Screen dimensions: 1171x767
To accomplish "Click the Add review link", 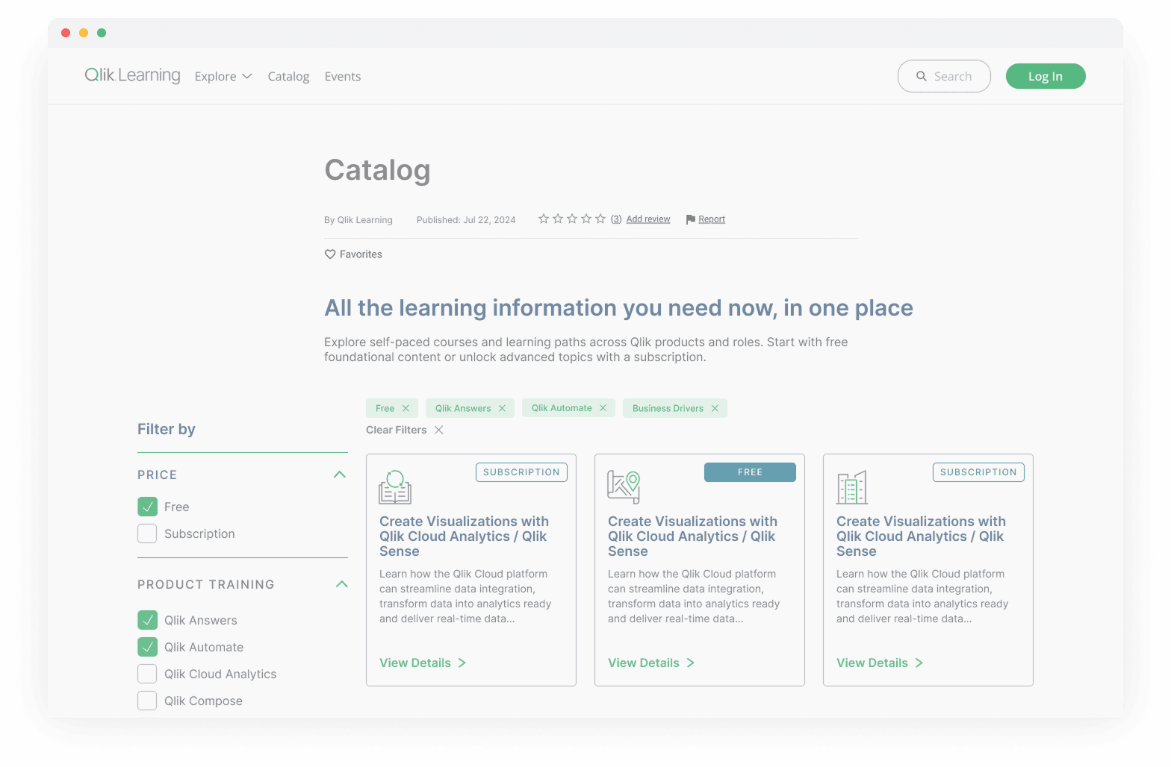I will point(648,219).
